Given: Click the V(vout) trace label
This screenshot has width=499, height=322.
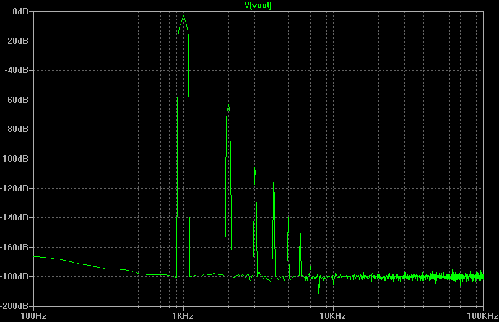Looking at the screenshot, I should pyautogui.click(x=258, y=6).
